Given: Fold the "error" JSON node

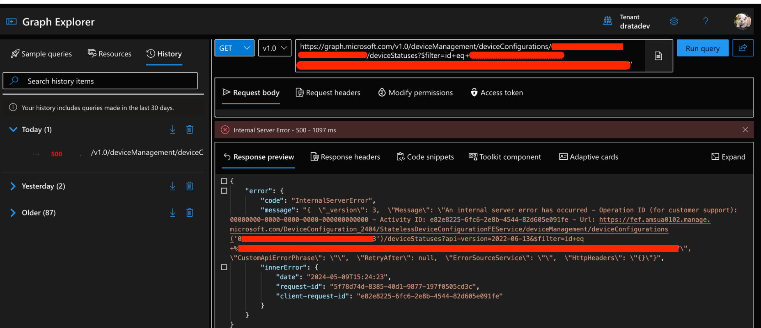Looking at the screenshot, I should [224, 191].
